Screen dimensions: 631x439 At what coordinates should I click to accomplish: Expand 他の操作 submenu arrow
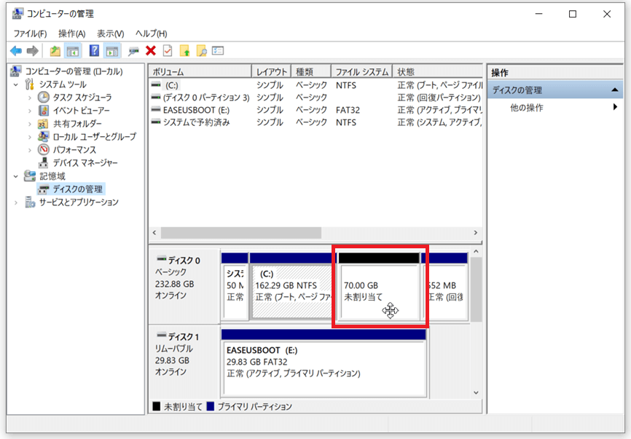click(615, 108)
